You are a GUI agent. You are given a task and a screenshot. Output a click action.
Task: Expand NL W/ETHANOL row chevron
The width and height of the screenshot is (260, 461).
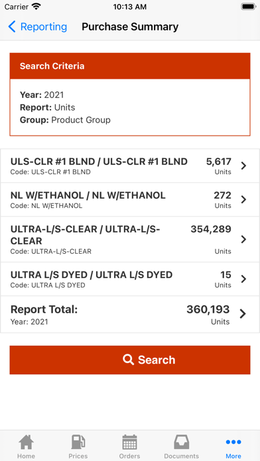point(243,199)
